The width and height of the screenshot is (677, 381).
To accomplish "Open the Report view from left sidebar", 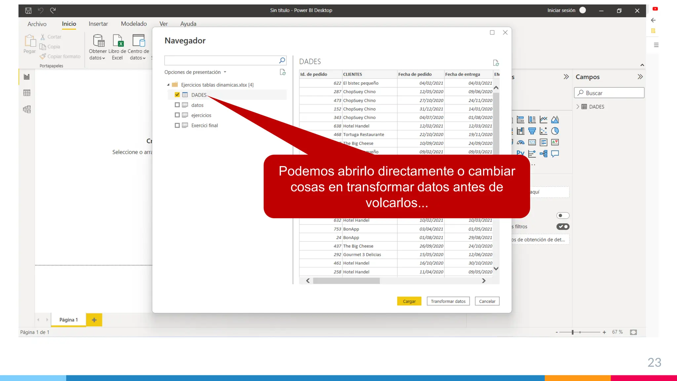I will (x=27, y=77).
